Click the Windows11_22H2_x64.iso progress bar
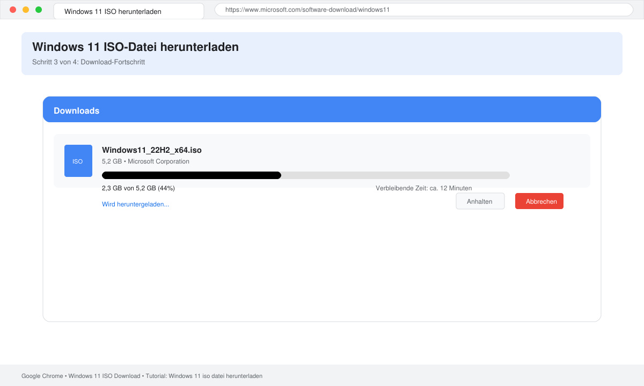Screen dimensions: 644x386 (306, 175)
